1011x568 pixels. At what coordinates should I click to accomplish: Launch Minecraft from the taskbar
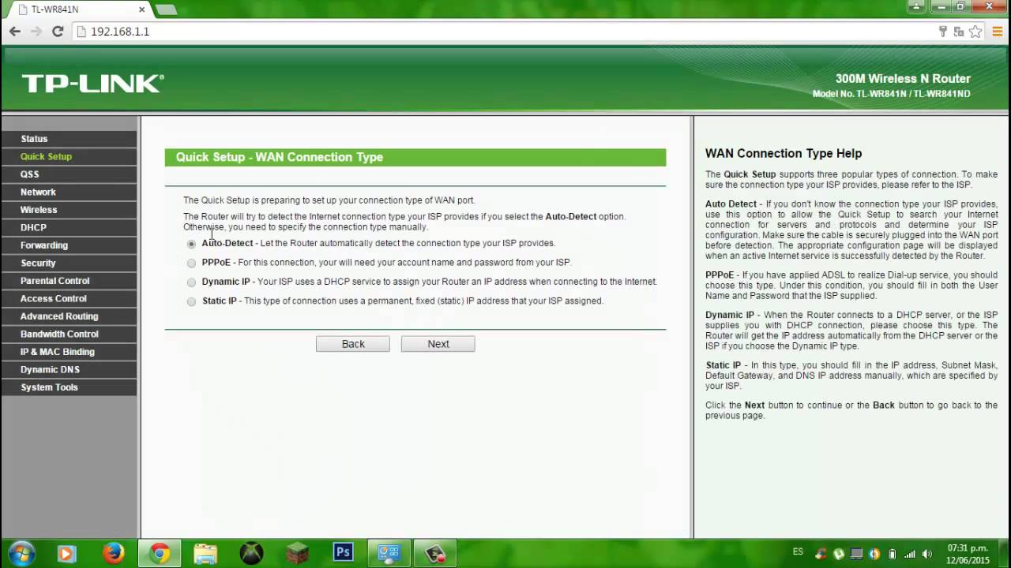pyautogui.click(x=297, y=554)
